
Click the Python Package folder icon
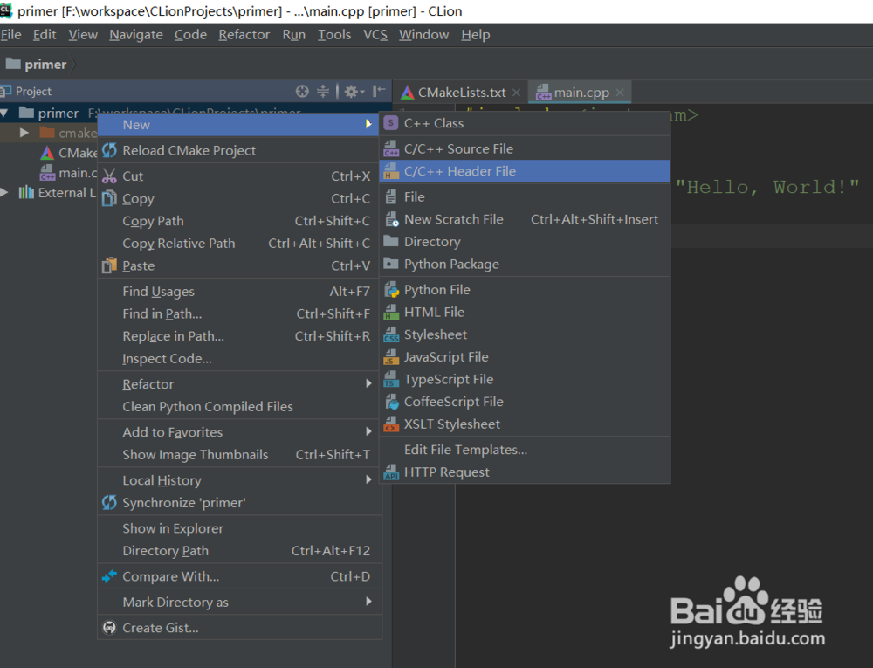pos(391,264)
